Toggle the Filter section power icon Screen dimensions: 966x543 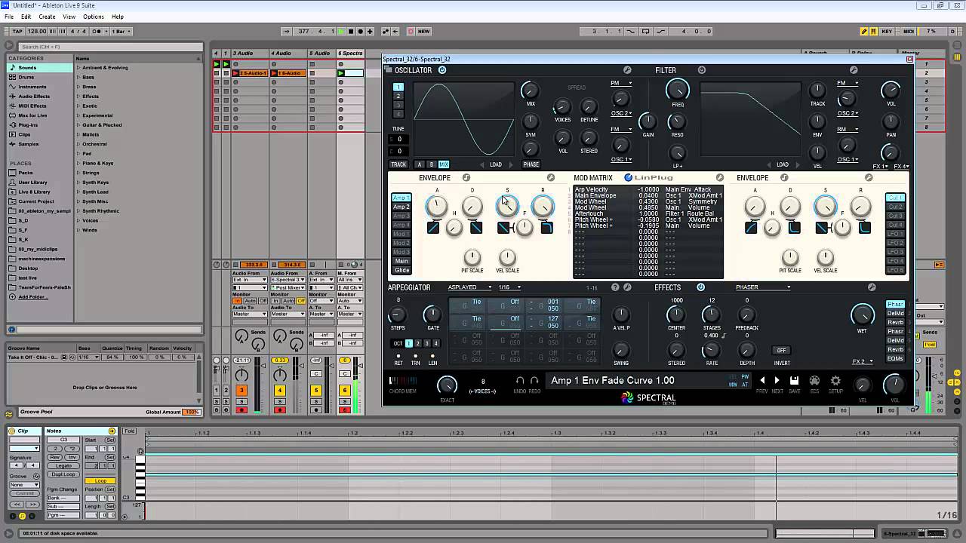702,70
